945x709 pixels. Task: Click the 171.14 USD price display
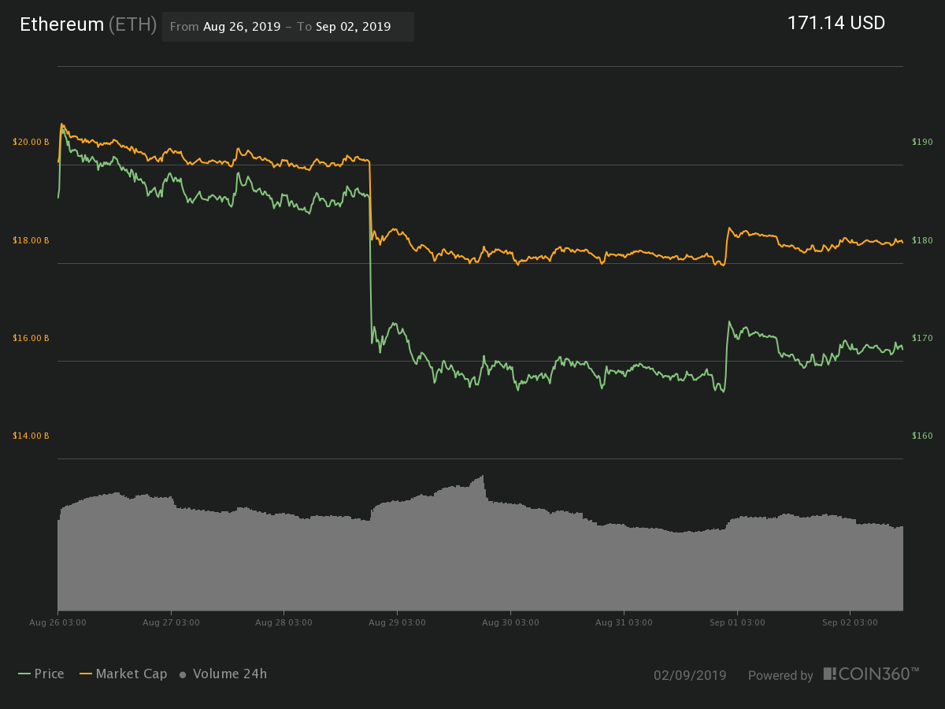(x=836, y=23)
